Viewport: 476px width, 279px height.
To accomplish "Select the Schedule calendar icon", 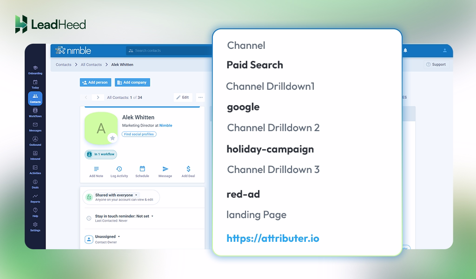I will [x=142, y=171].
